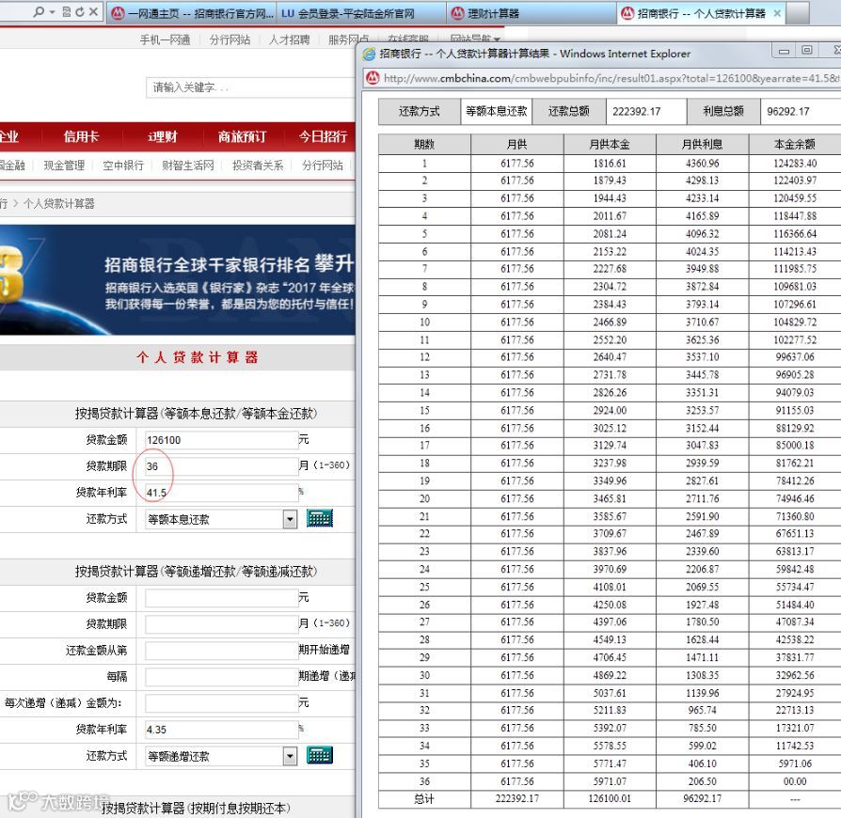Click the empty 贷款金额 field in 递增 calculator
The width and height of the screenshot is (841, 818).
[221, 598]
